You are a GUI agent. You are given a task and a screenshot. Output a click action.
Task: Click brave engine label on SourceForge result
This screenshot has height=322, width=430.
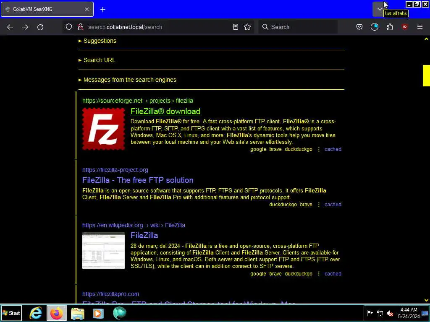275,149
